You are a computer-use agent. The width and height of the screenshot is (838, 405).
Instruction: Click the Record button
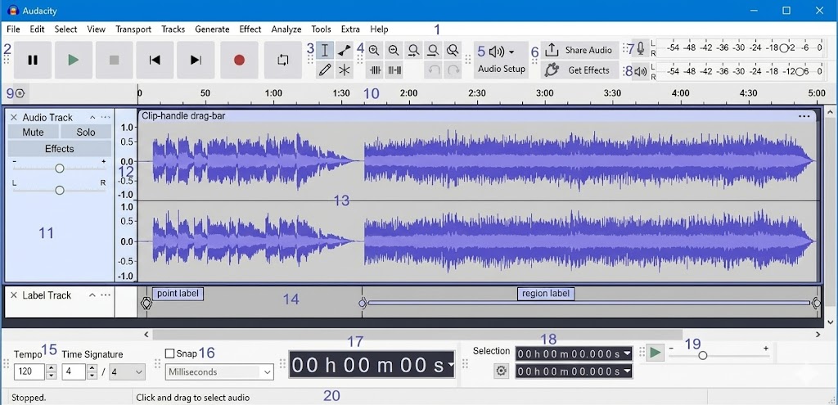coord(239,61)
